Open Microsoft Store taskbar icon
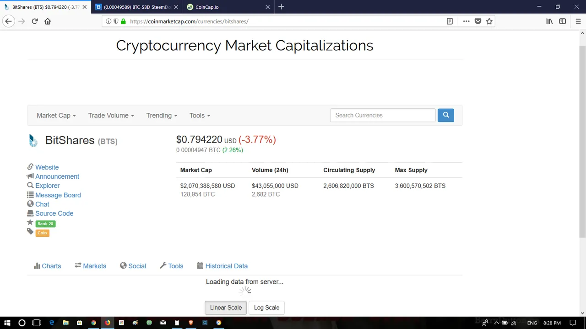586x329 pixels. pos(80,323)
